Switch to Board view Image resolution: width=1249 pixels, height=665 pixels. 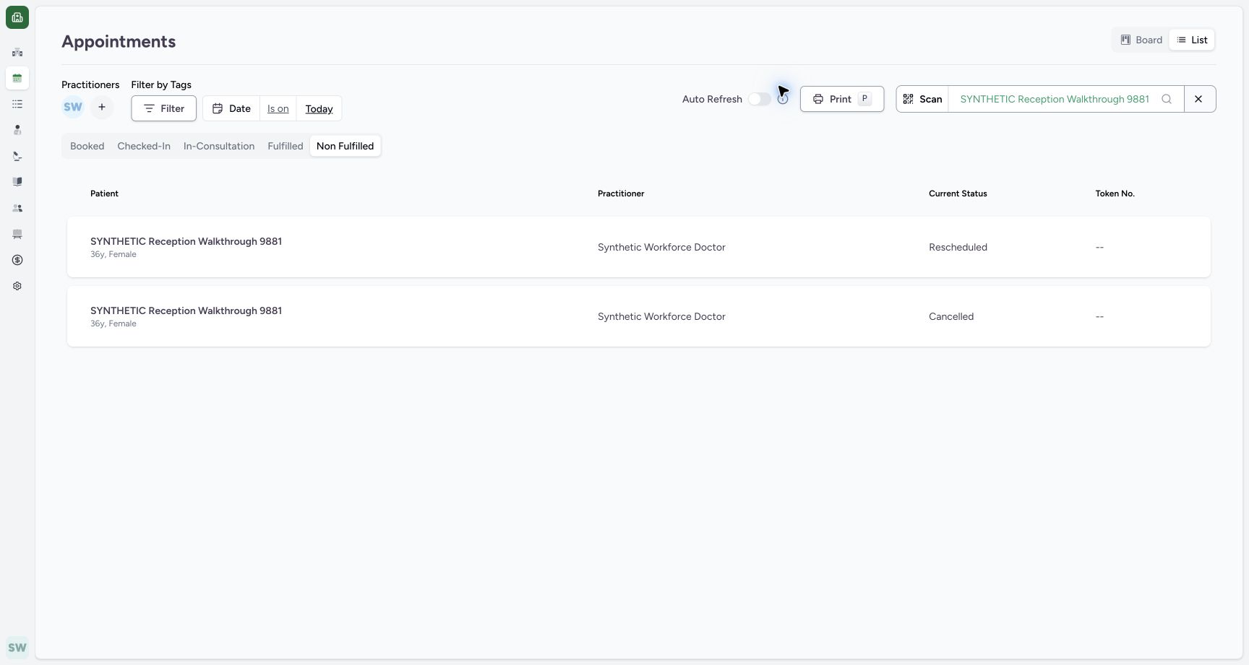click(x=1141, y=40)
